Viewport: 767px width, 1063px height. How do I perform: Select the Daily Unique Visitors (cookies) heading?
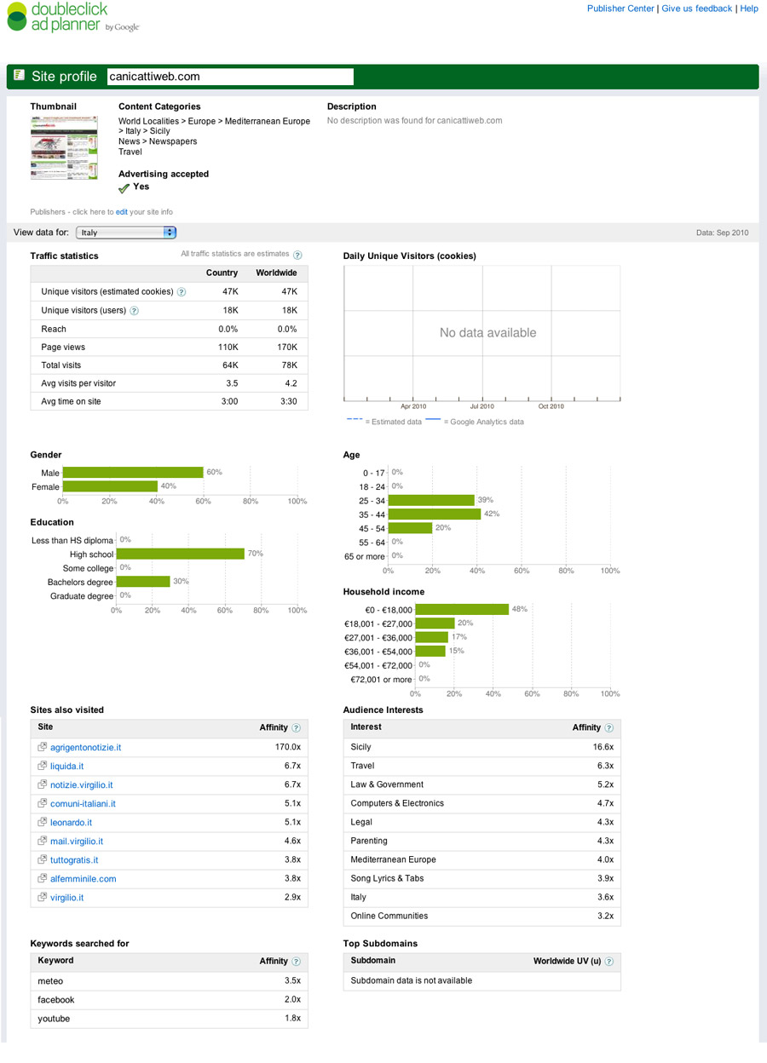409,256
